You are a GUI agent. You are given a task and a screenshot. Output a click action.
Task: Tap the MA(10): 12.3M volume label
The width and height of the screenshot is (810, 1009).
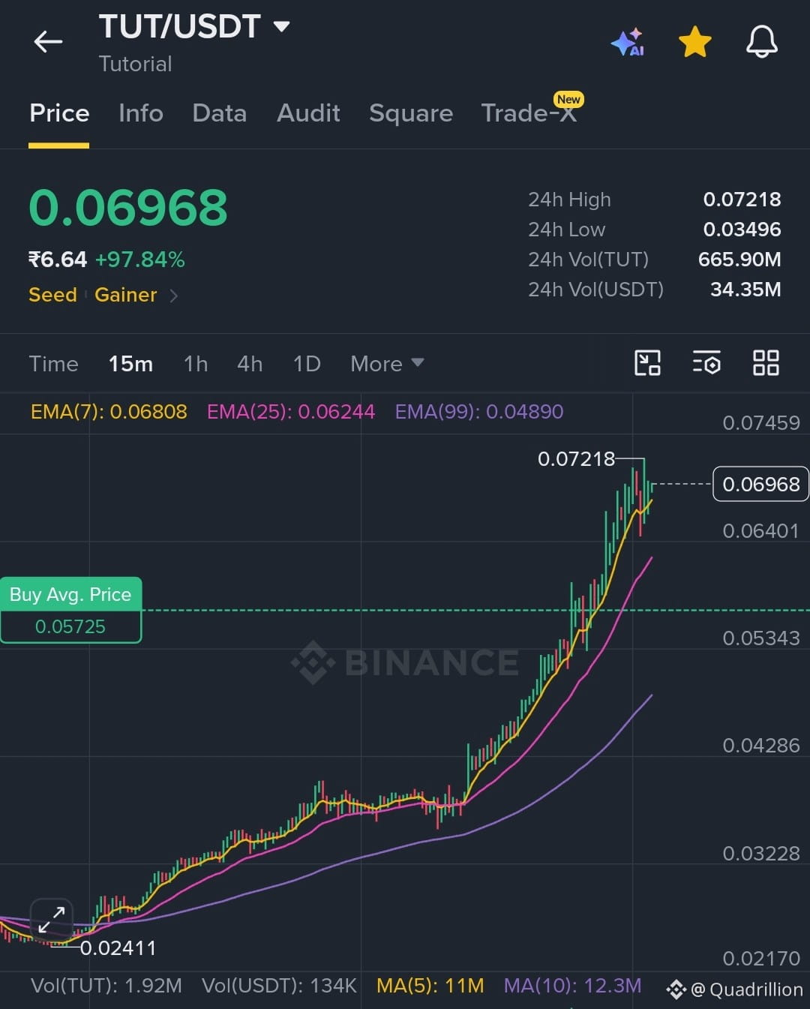pyautogui.click(x=572, y=986)
